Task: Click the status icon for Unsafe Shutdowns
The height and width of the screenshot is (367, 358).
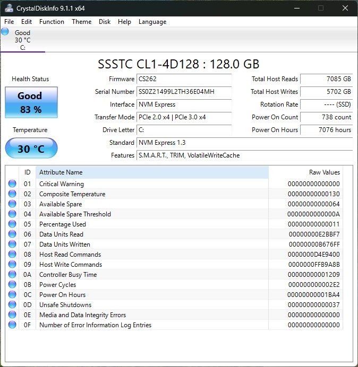Action: click(x=12, y=305)
